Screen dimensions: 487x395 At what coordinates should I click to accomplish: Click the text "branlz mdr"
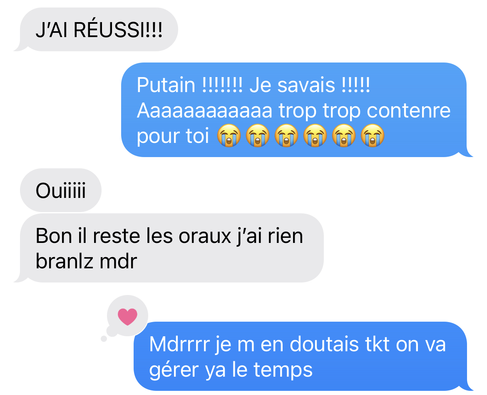pyautogui.click(x=86, y=261)
